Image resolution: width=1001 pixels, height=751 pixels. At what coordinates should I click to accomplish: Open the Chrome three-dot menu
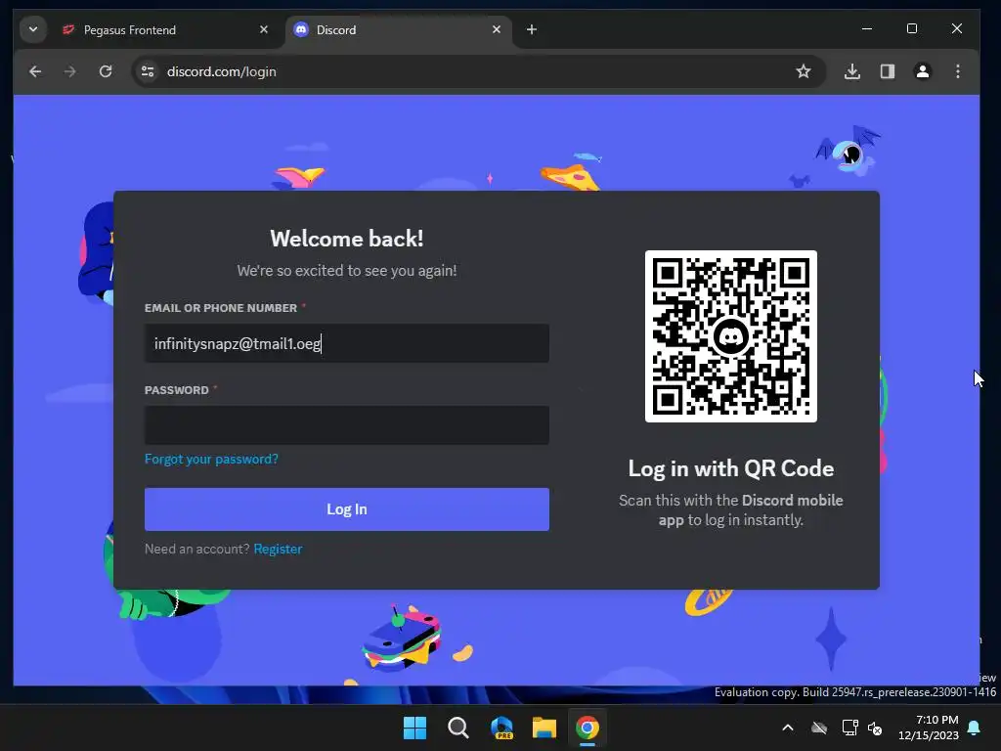click(958, 71)
